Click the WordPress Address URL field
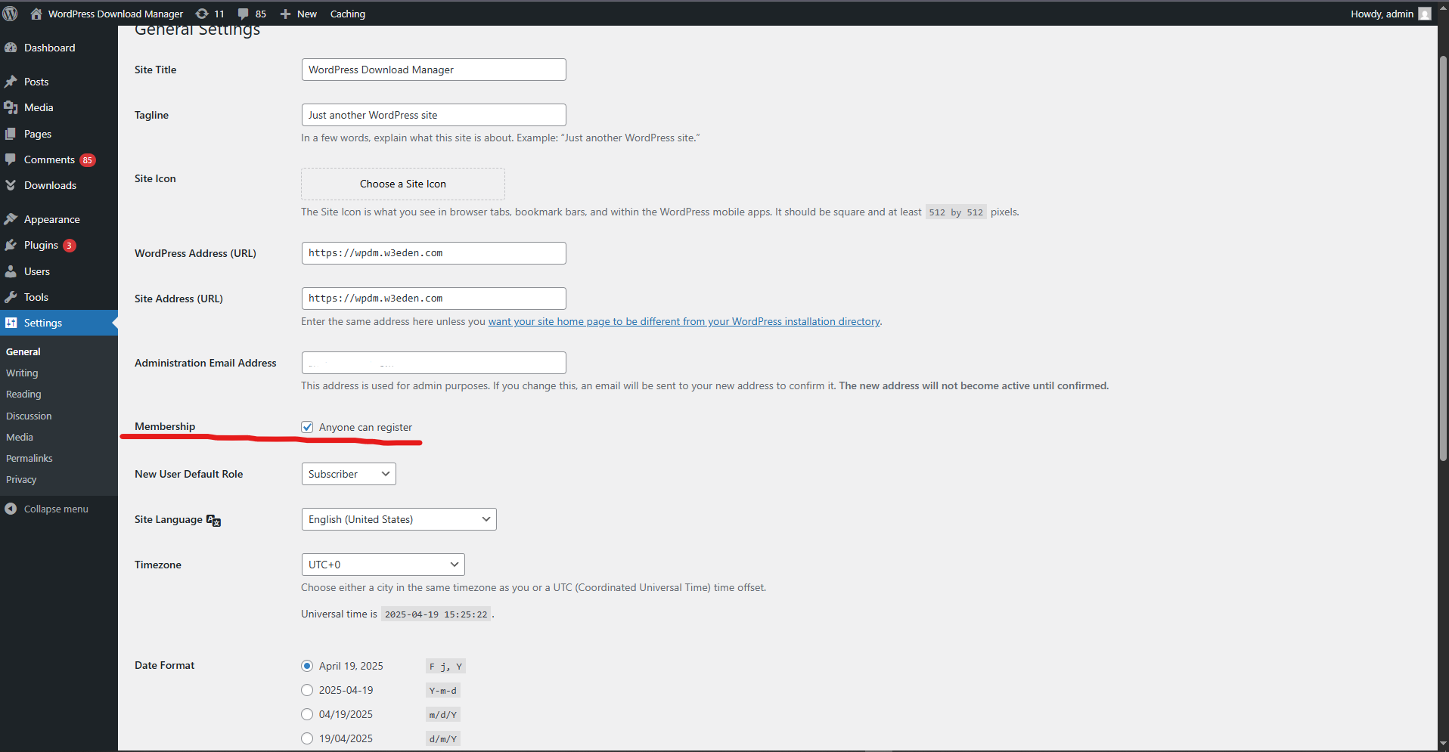Viewport: 1449px width, 752px height. [x=434, y=253]
